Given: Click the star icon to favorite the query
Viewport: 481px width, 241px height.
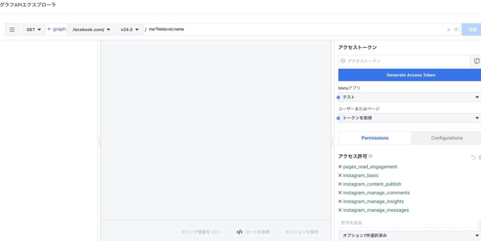Looking at the screenshot, I should 456,30.
